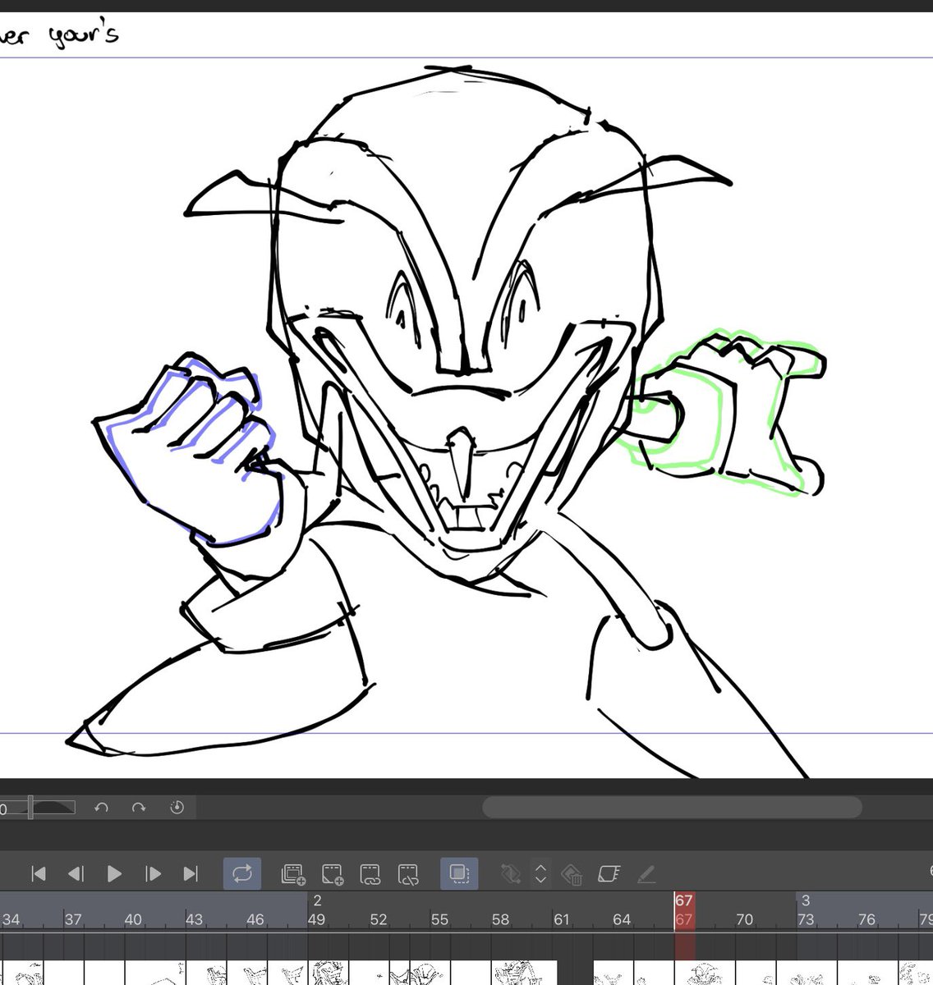Select the cel thumbnail under frame 58
This screenshot has width=933, height=985.
pos(523,974)
